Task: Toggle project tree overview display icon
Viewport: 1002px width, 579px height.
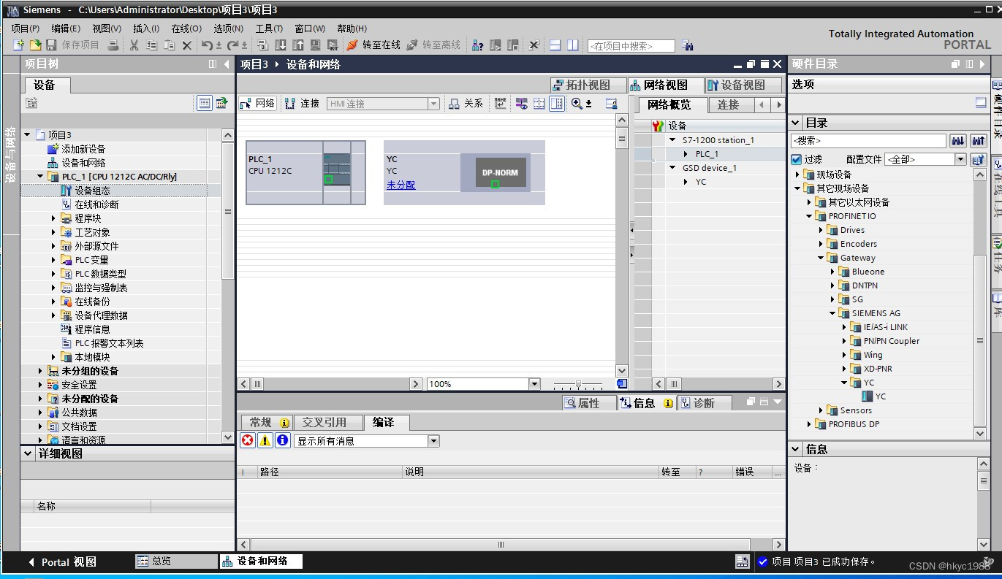Action: click(205, 103)
